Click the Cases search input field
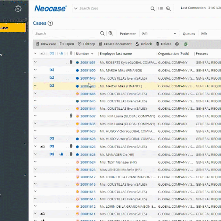This screenshot has height=221, width=221. [x=66, y=34]
